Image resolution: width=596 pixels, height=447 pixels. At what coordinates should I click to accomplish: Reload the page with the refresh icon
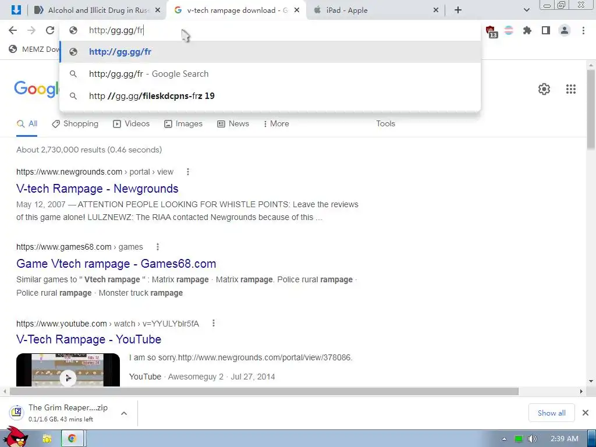click(50, 30)
